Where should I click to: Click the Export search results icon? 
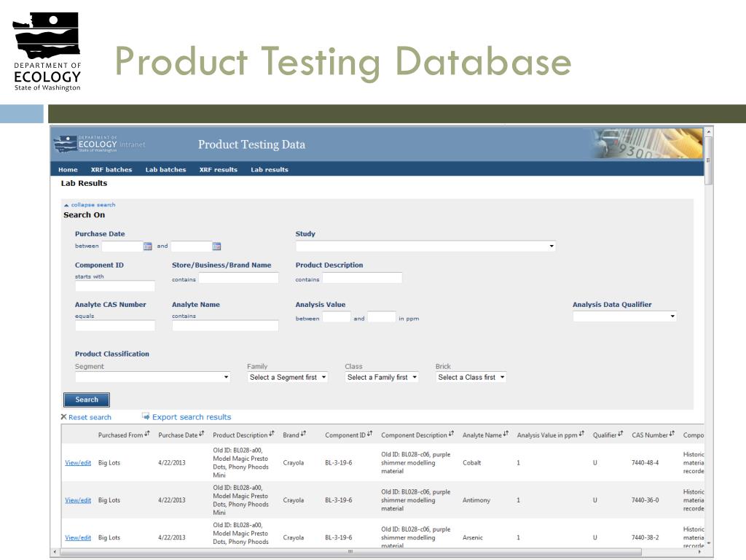[146, 416]
